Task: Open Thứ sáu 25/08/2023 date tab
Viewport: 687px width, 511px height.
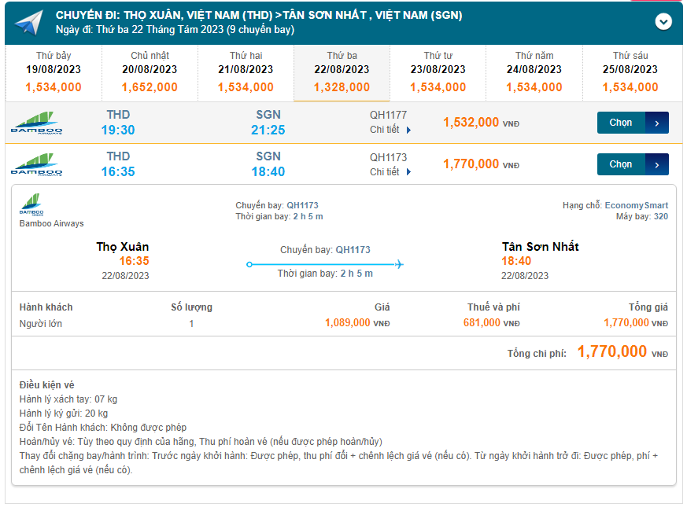Action: pos(630,72)
